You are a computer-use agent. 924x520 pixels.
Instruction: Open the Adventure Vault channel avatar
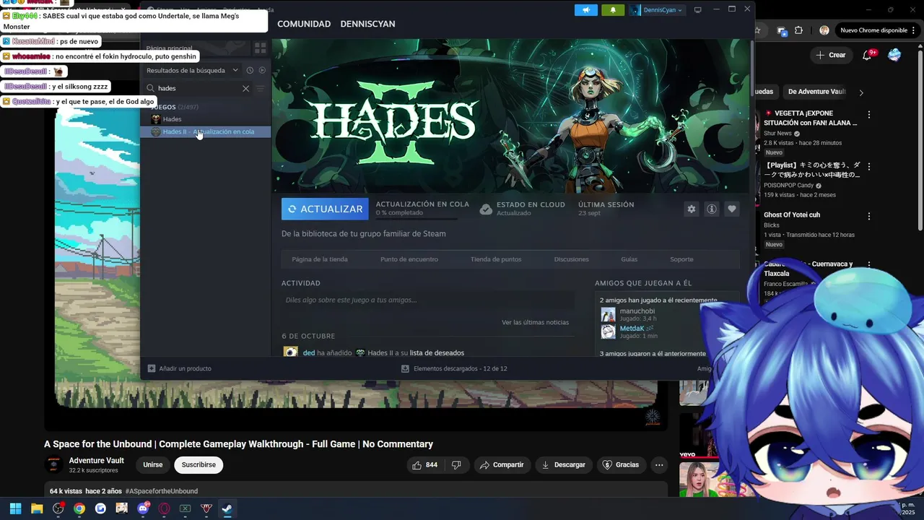tap(54, 465)
